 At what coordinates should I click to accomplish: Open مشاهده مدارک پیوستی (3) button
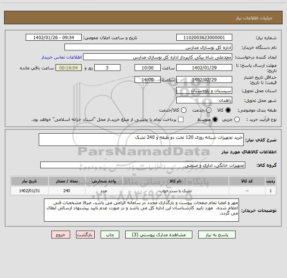click(x=159, y=235)
